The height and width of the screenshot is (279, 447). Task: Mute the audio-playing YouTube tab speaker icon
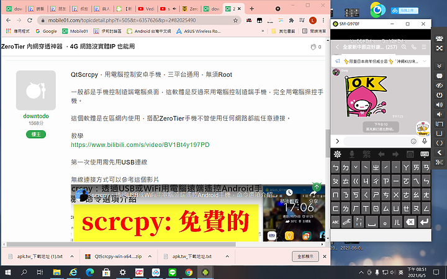coord(174,9)
